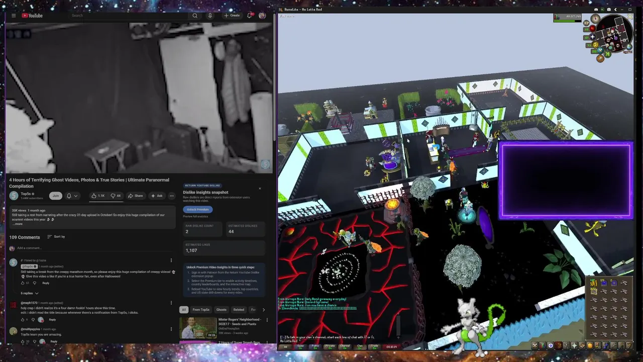Click the YouTube search magnifier button
The width and height of the screenshot is (643, 362).
tap(195, 16)
